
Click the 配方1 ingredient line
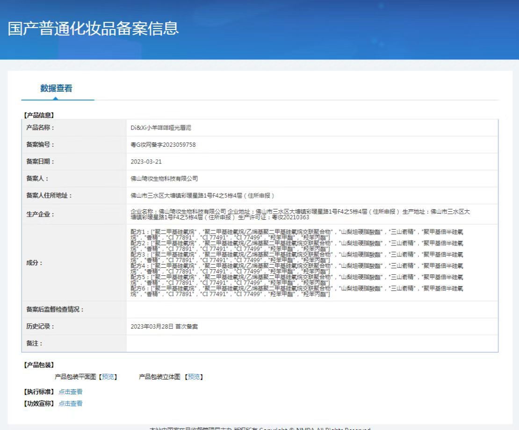click(297, 235)
